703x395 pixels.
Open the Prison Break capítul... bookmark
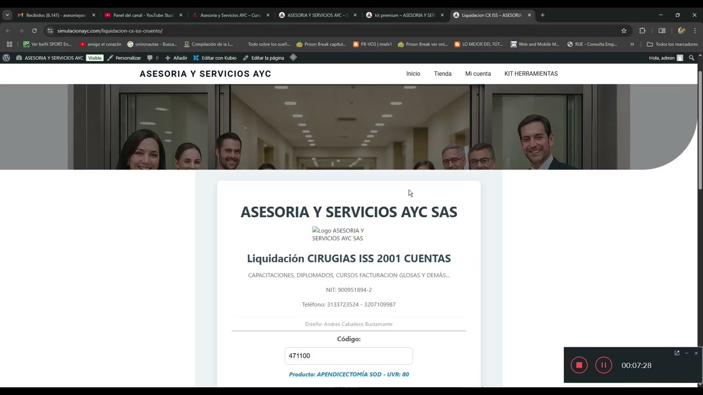tap(321, 44)
